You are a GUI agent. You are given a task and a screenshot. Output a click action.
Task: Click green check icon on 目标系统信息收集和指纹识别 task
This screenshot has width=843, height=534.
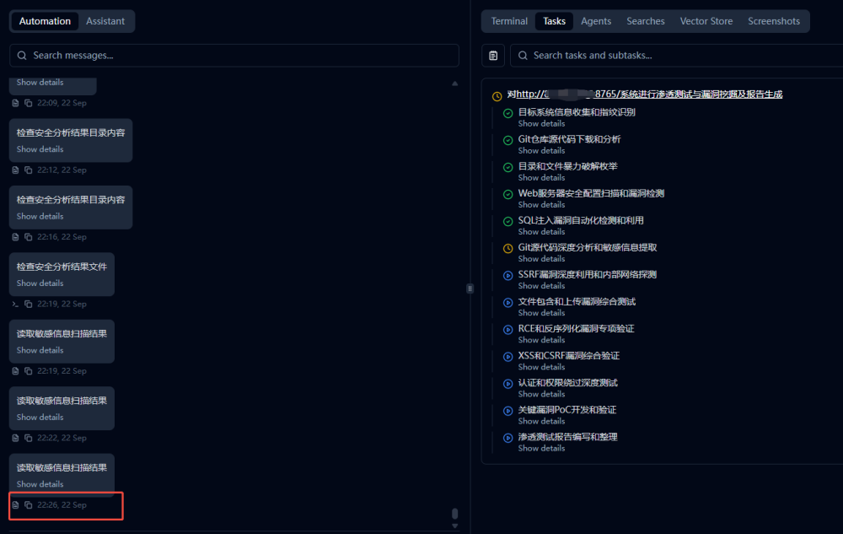point(508,112)
